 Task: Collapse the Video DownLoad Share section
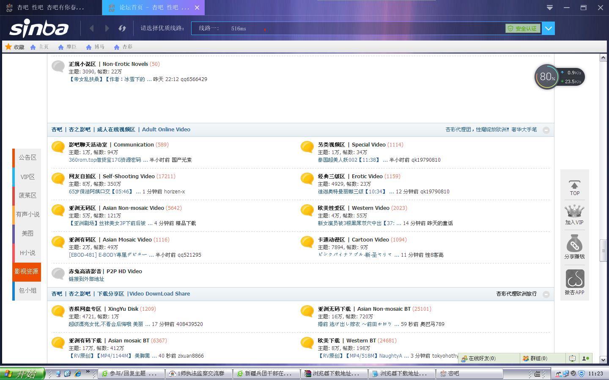point(546,294)
